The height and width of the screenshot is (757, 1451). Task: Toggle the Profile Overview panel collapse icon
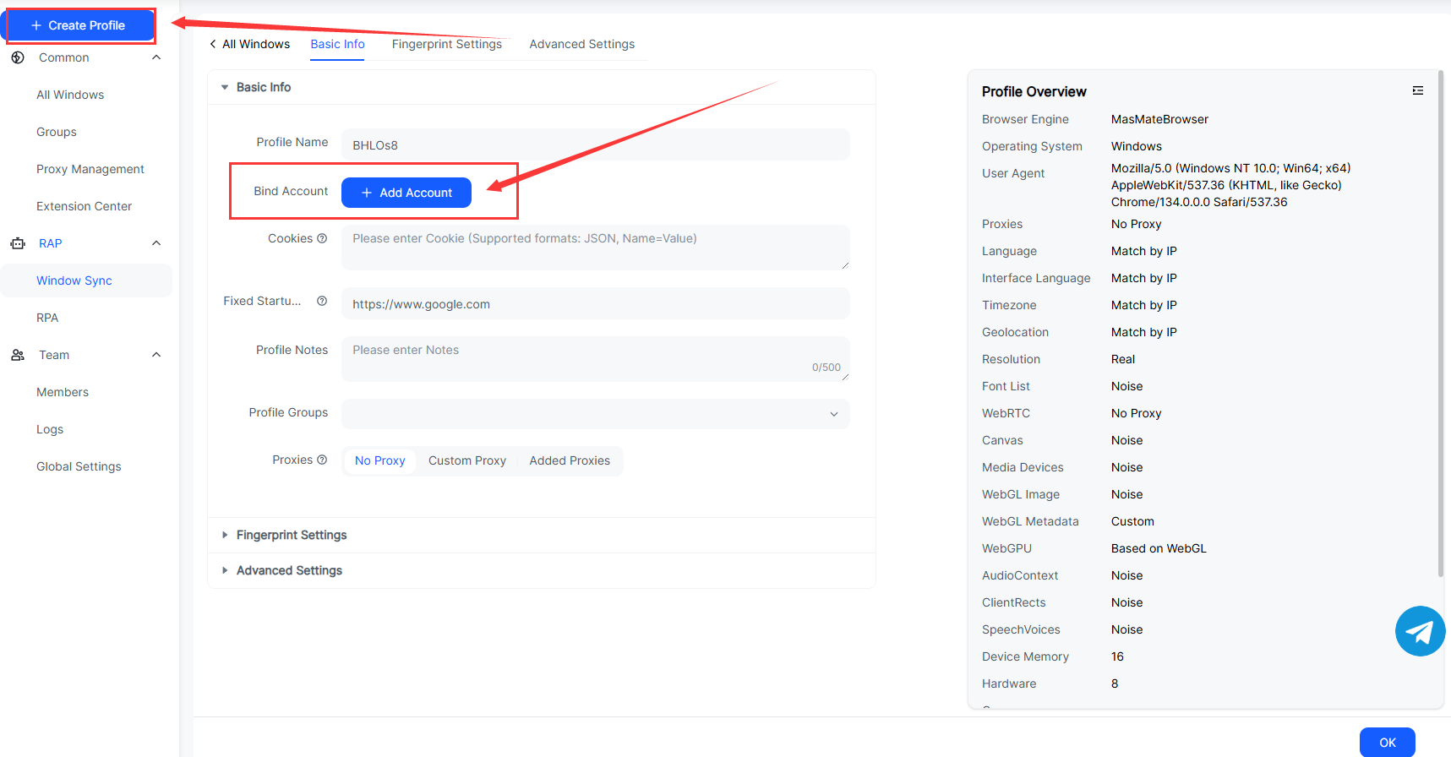[1417, 91]
